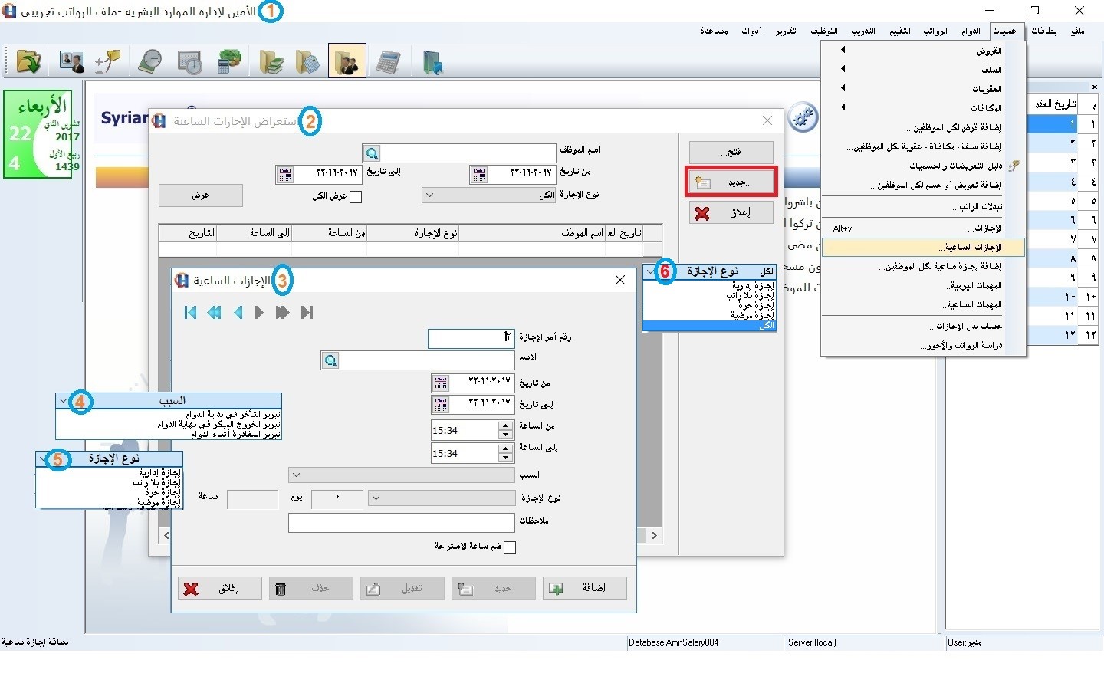Increase إلى الساعة time with up arrow

504,449
